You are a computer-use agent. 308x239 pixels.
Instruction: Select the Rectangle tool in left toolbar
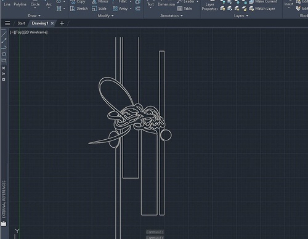4,61
